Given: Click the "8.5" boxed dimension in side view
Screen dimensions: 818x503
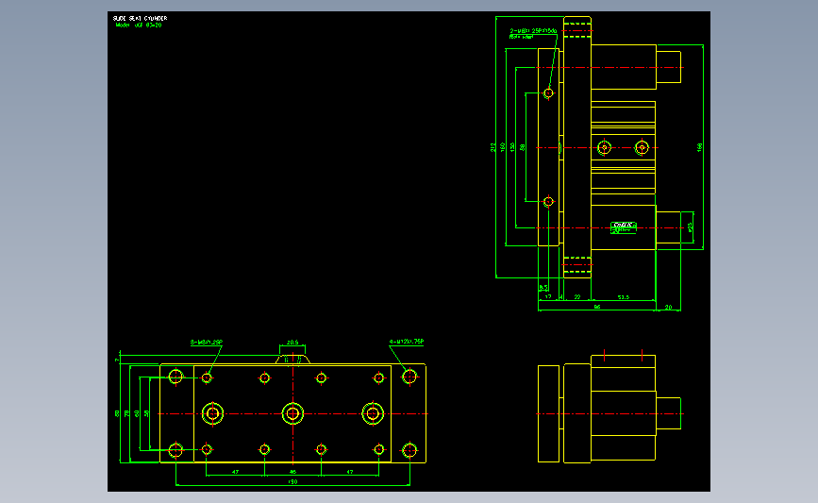Looking at the screenshot, I should tap(543, 288).
